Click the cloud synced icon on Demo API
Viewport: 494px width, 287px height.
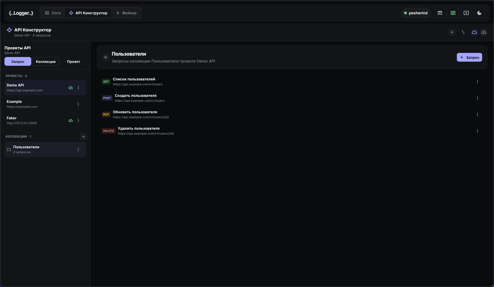tap(71, 88)
